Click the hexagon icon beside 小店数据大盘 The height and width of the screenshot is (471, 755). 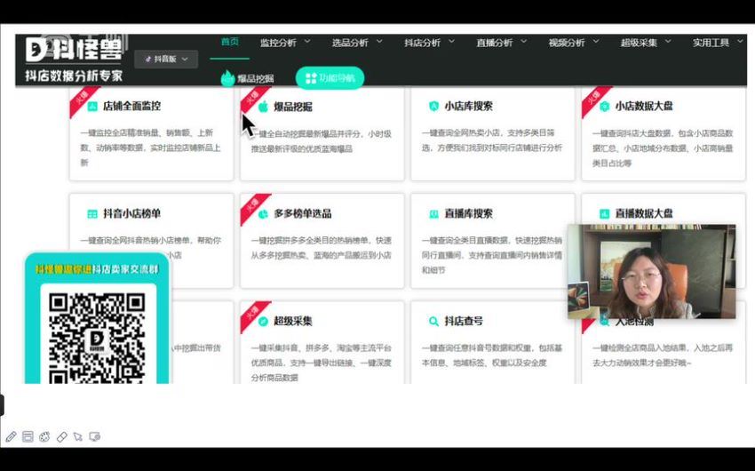click(604, 107)
